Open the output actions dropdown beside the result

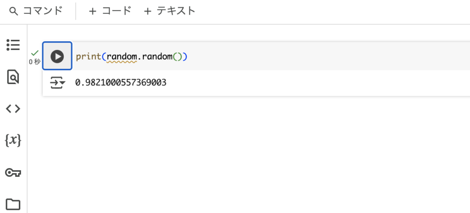pos(57,83)
